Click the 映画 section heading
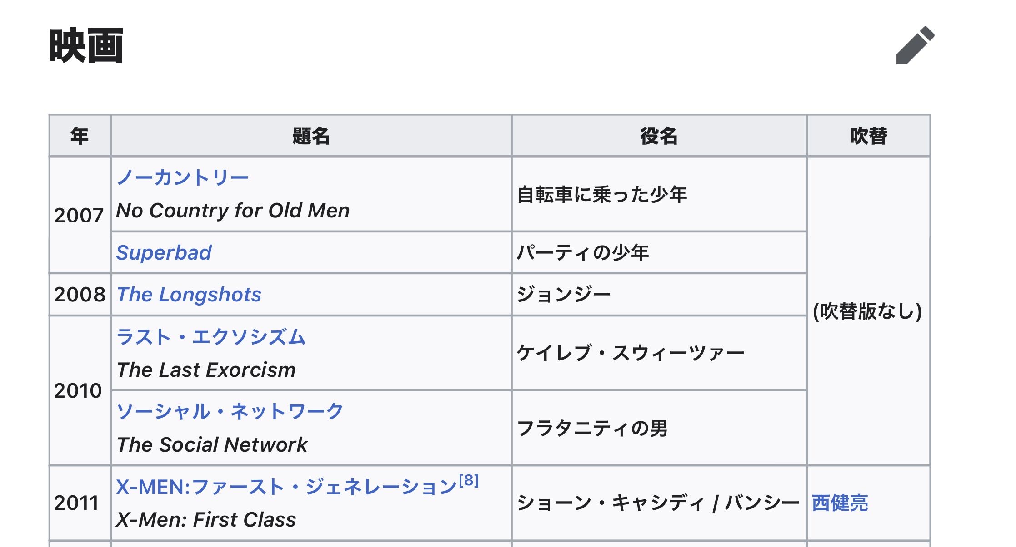This screenshot has height=547, width=1016. click(x=86, y=46)
